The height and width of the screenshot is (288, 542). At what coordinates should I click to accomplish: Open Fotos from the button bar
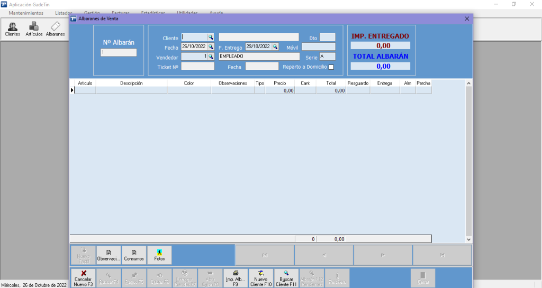(159, 255)
